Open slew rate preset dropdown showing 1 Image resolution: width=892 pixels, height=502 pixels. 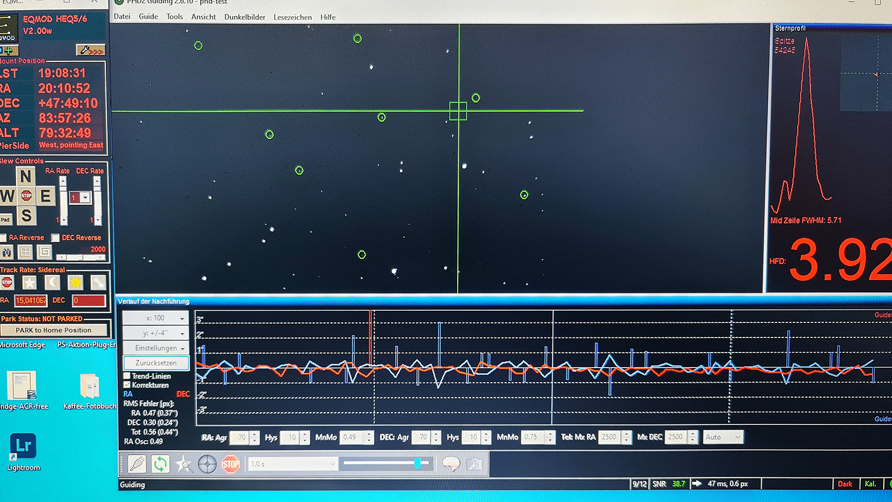coord(80,197)
